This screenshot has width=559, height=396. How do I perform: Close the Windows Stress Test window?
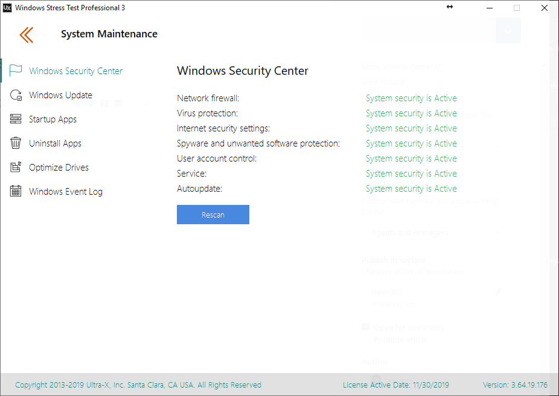click(545, 8)
